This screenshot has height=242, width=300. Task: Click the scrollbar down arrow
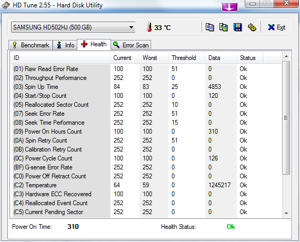[x=286, y=213]
